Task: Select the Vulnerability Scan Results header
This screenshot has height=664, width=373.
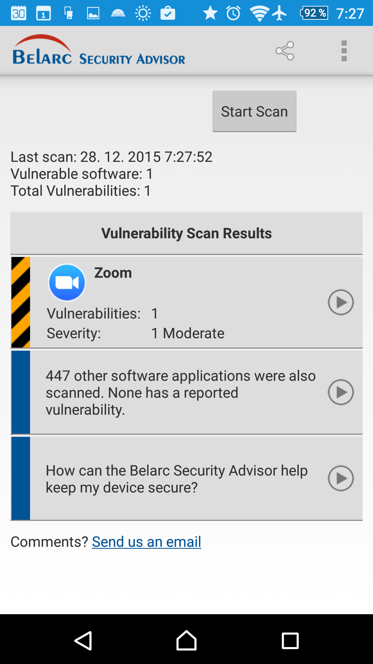Action: 186,233
